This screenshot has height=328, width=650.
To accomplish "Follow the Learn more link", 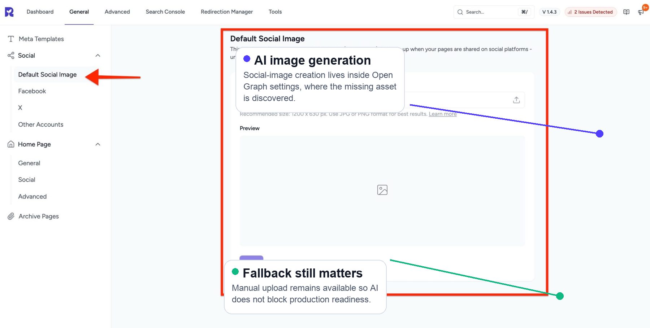I will coord(443,114).
